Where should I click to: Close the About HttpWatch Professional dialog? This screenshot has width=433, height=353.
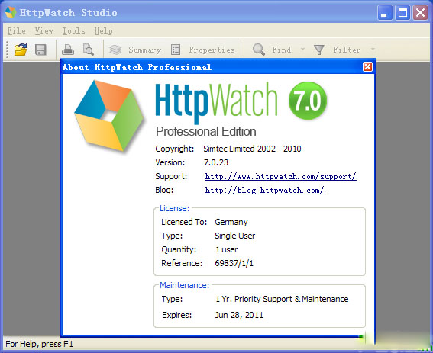[367, 67]
